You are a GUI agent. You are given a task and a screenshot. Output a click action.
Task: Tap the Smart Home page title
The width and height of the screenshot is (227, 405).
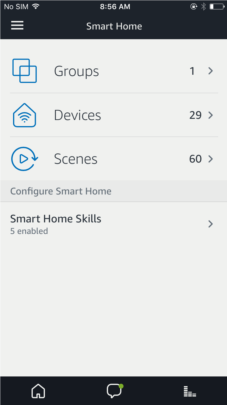pyautogui.click(x=114, y=26)
